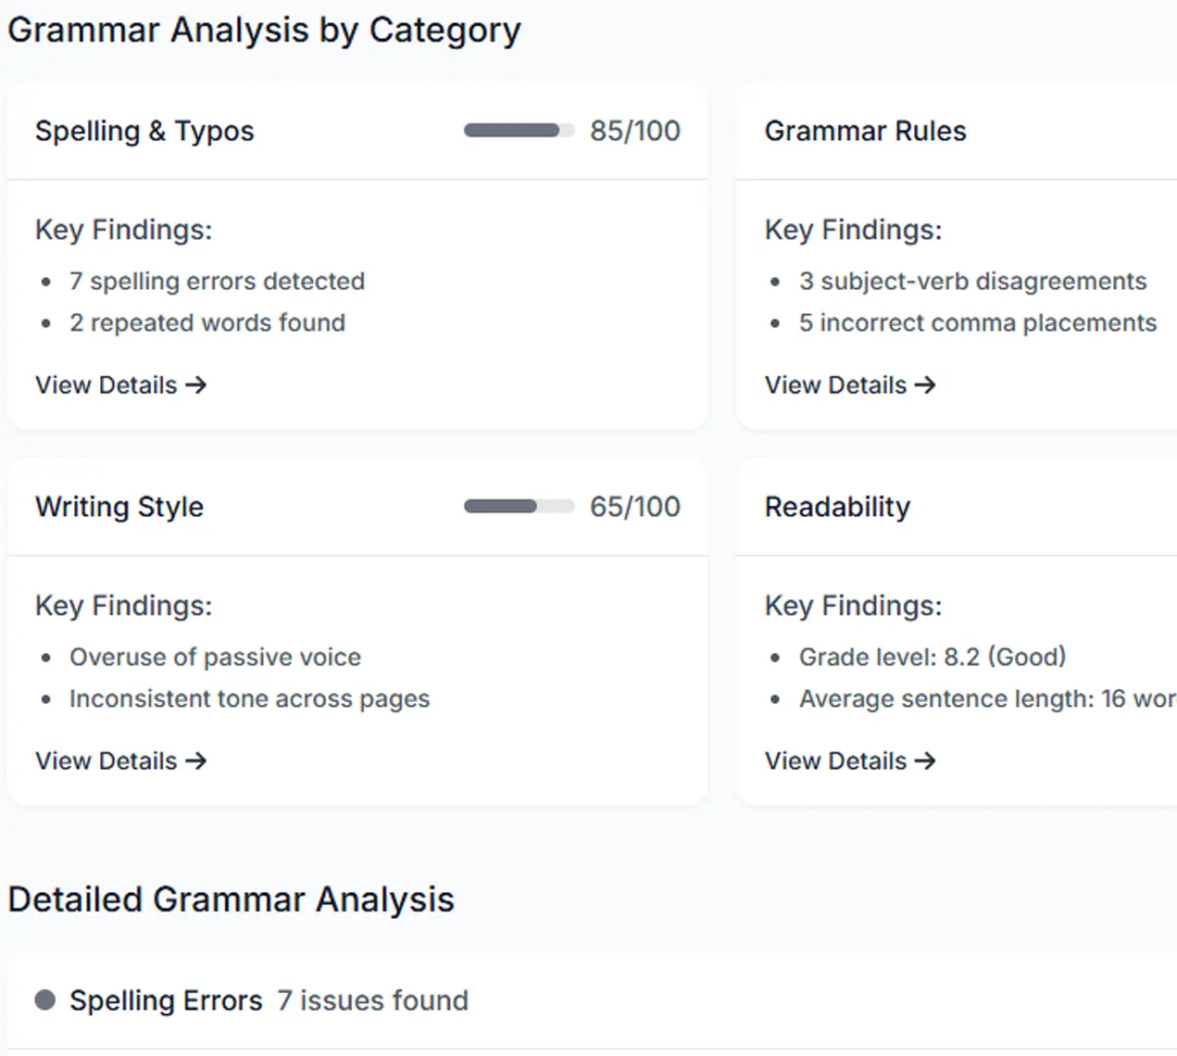Click the bullet beside "Grade level: 8.2 (Good)"
The height and width of the screenshot is (1056, 1177).
[x=775, y=657]
